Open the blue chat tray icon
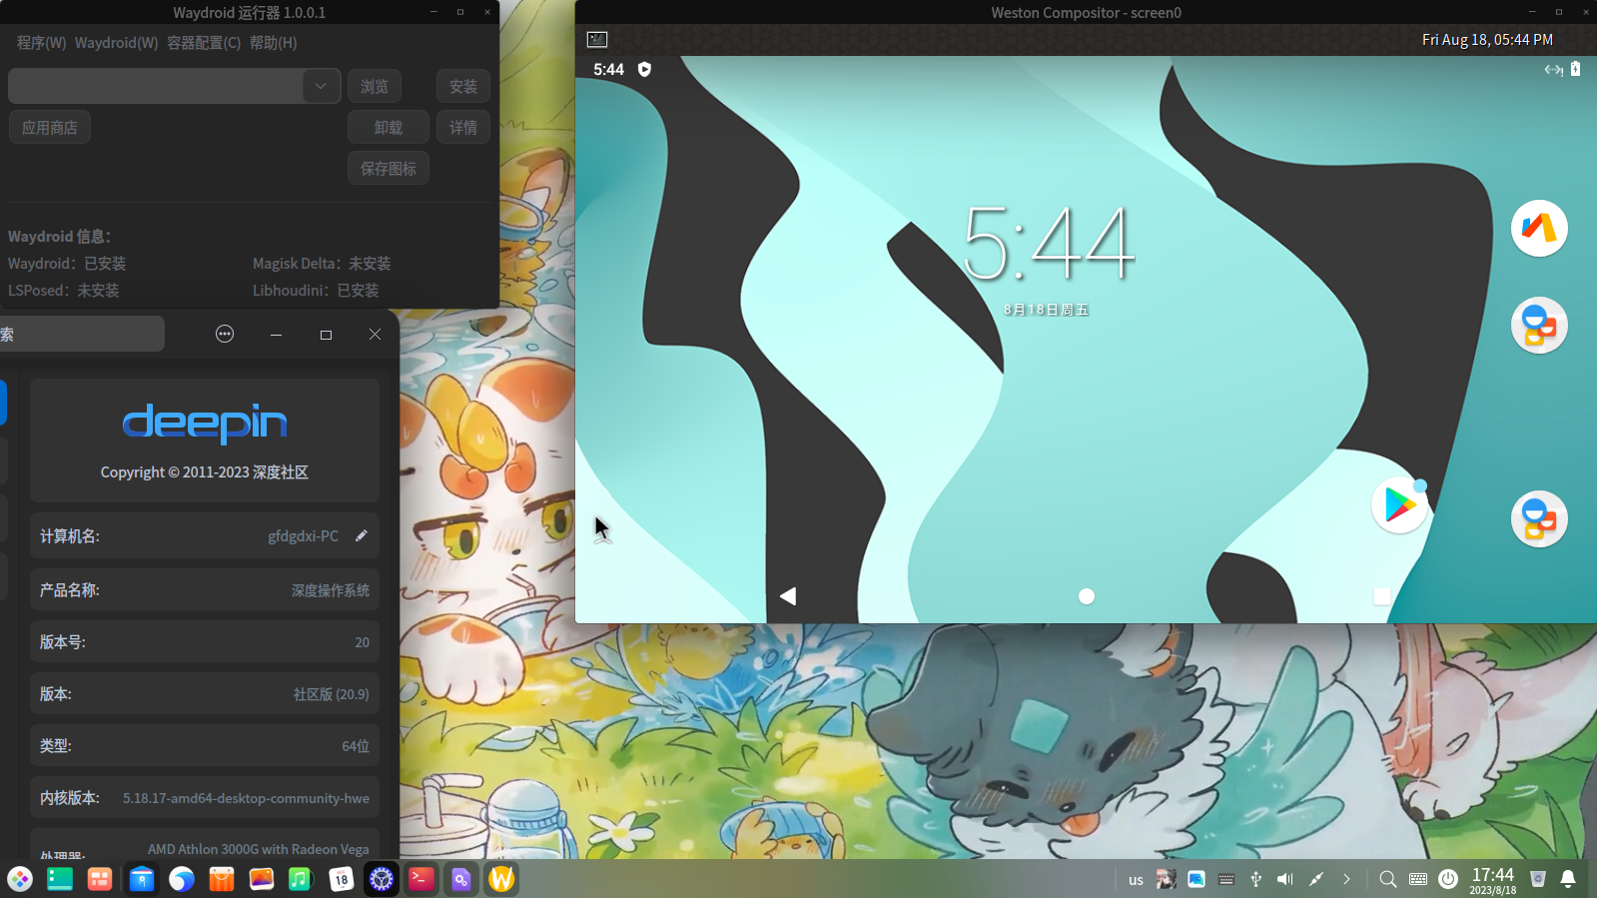Screen dimensions: 1597x898 tap(1197, 879)
